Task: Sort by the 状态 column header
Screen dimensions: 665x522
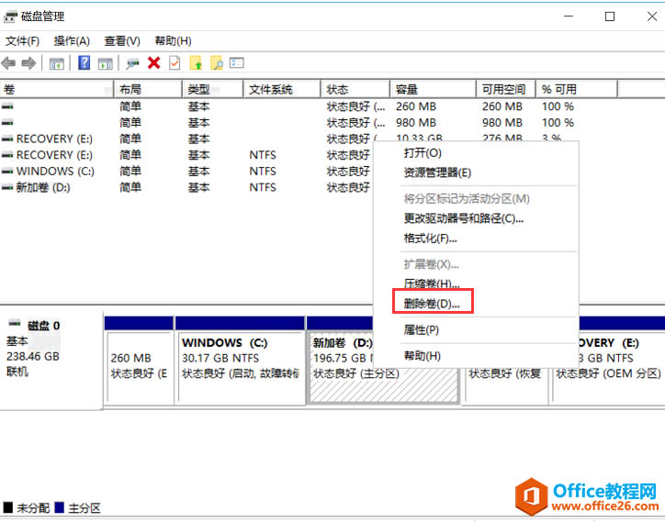Action: click(x=355, y=89)
